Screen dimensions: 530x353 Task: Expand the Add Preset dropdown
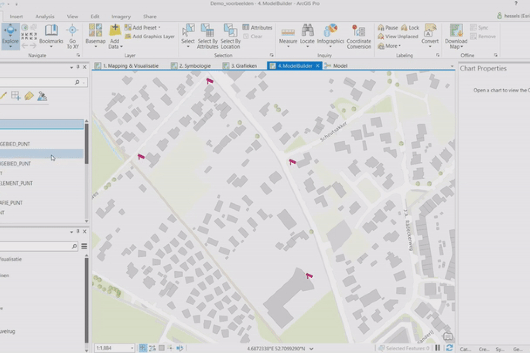pos(159,28)
